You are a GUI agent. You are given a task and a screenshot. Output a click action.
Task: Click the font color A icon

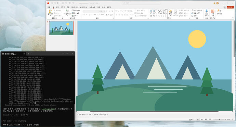(111, 15)
